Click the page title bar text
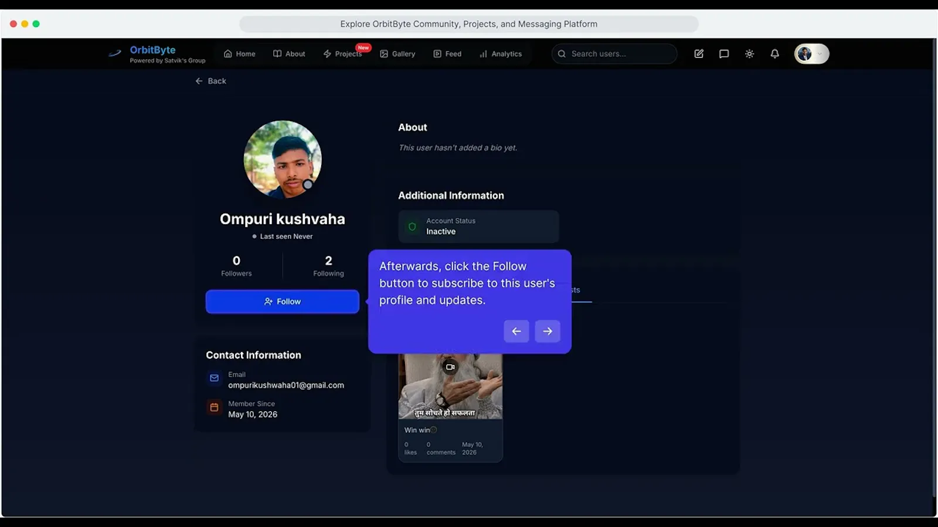Image resolution: width=938 pixels, height=527 pixels. (x=469, y=24)
